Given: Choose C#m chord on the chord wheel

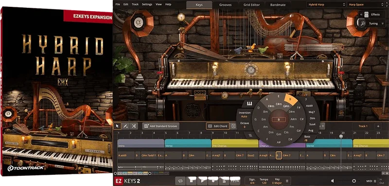Looking at the screenshot, I should pyautogui.click(x=278, y=104).
